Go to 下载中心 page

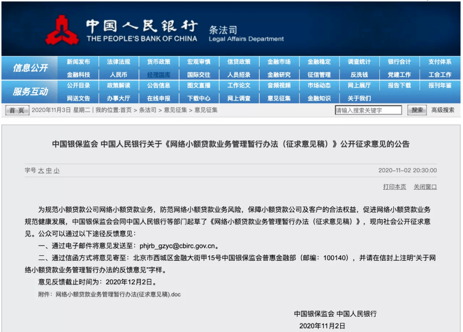[199, 98]
